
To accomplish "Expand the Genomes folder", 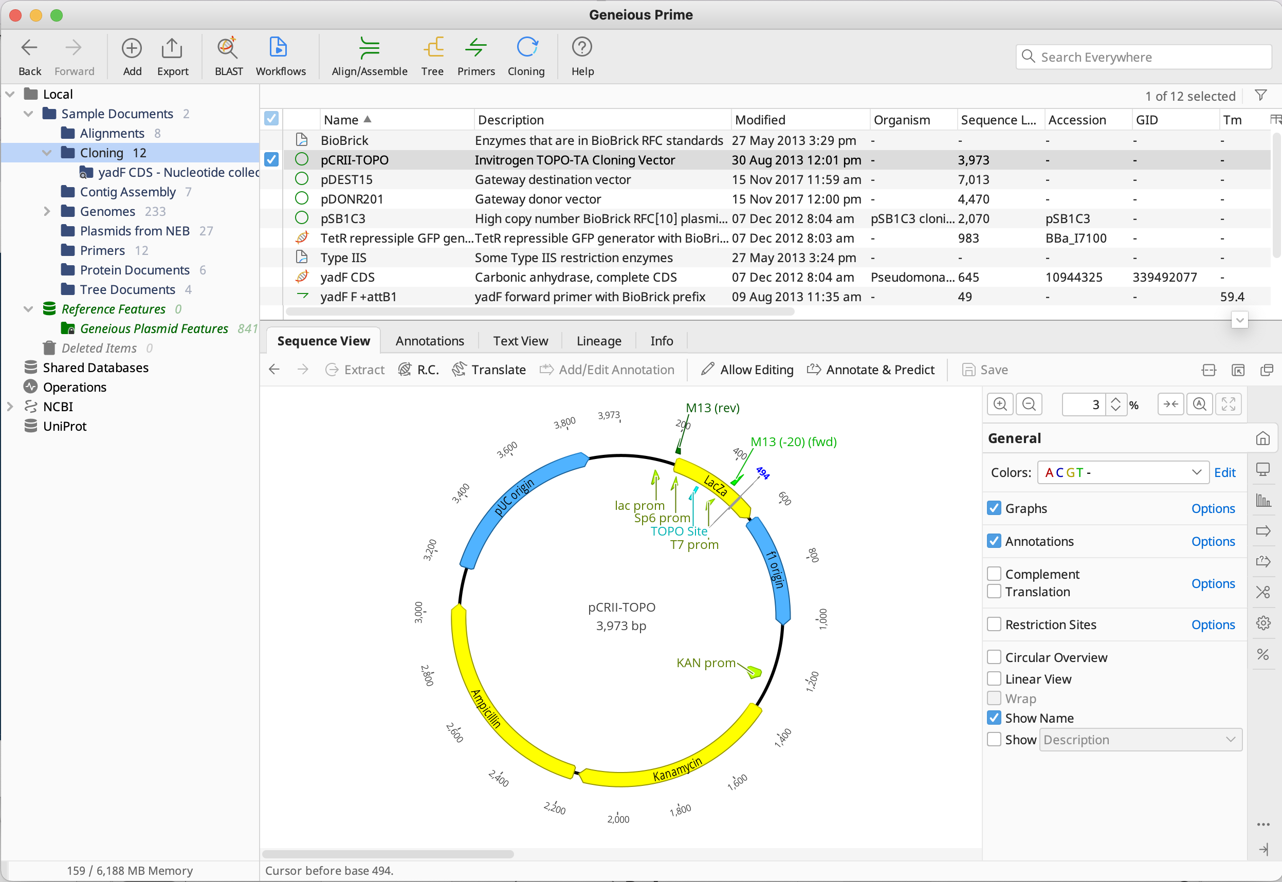I will click(47, 212).
